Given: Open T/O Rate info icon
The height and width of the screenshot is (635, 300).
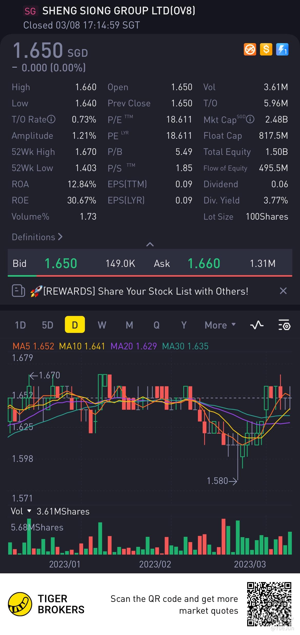Looking at the screenshot, I should point(51,119).
